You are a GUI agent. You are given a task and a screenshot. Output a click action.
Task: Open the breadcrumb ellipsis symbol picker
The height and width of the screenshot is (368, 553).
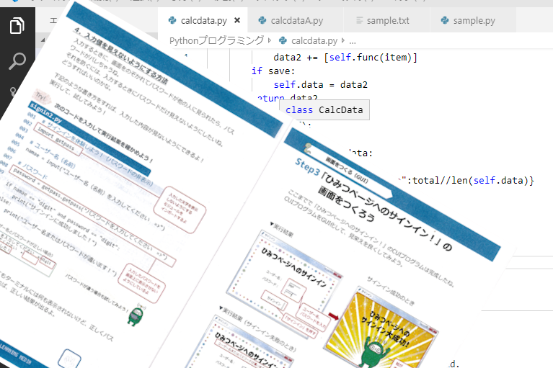pyautogui.click(x=353, y=42)
